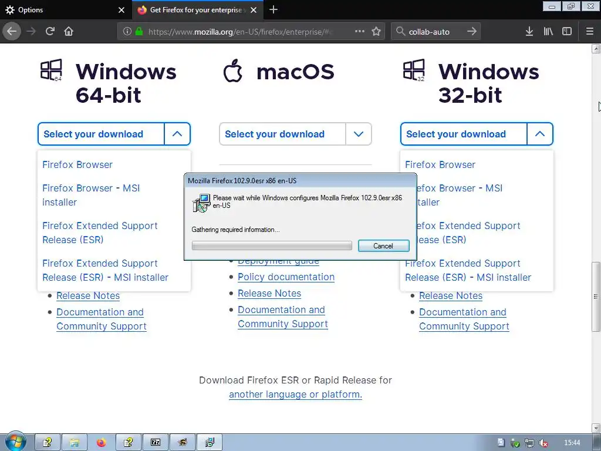This screenshot has width=601, height=451.
Task: Click the Forward navigation arrow
Action: click(x=31, y=31)
